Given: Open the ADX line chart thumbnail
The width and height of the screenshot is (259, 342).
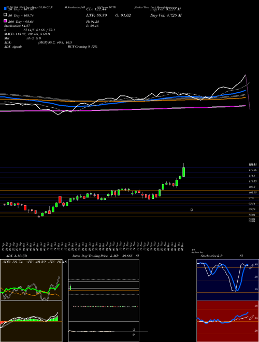Looking at the screenshot, I should (31, 280).
